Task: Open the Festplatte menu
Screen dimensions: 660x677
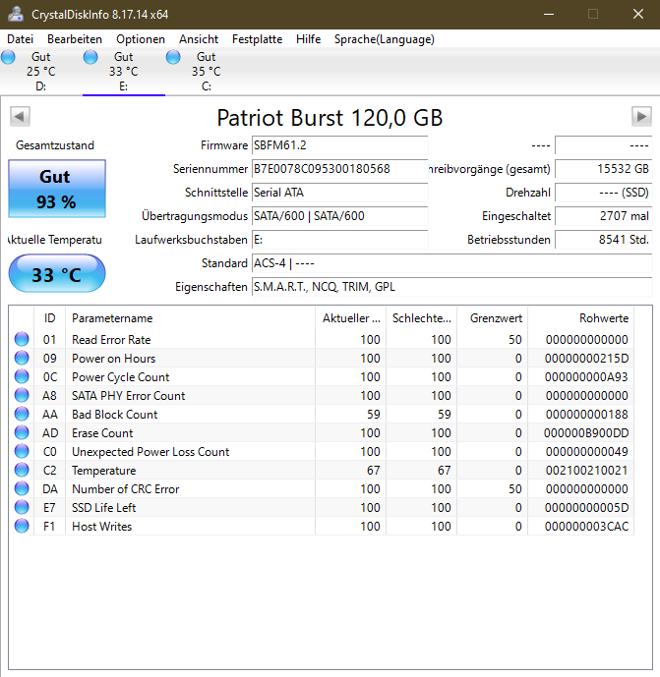Action: coord(257,39)
